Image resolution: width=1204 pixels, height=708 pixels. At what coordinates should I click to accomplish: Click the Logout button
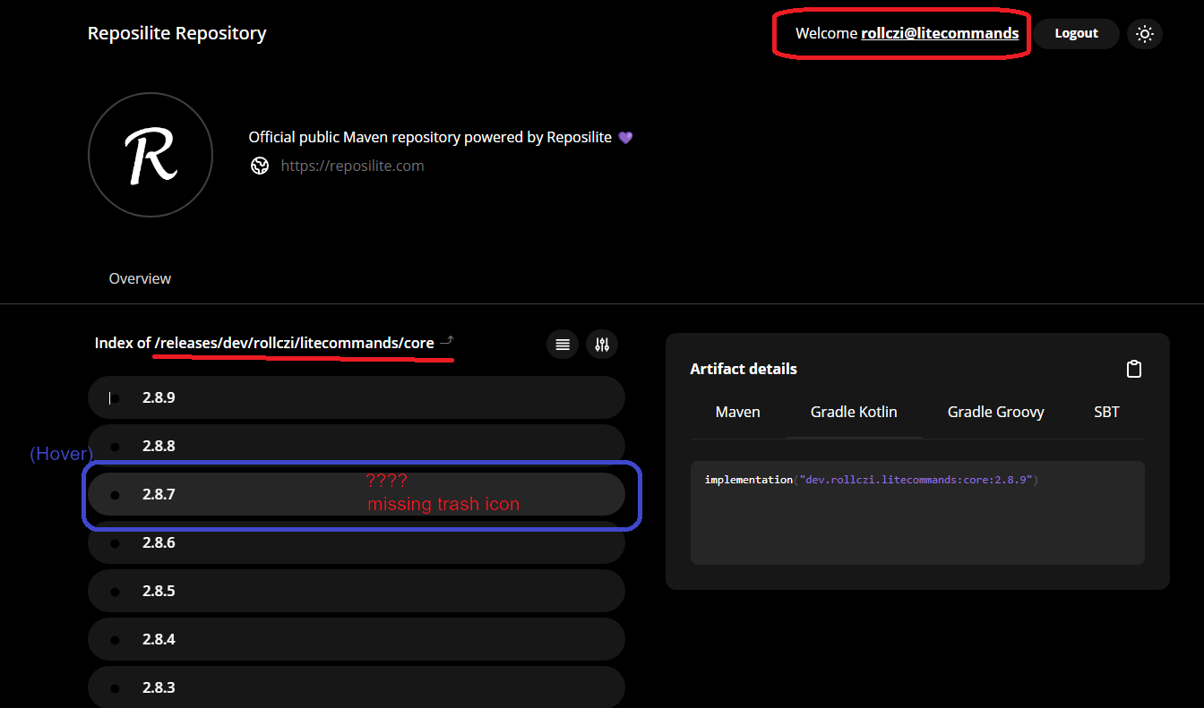pyautogui.click(x=1075, y=33)
